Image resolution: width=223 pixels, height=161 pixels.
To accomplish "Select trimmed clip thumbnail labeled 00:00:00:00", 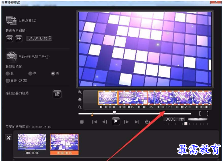I will 32,142.
